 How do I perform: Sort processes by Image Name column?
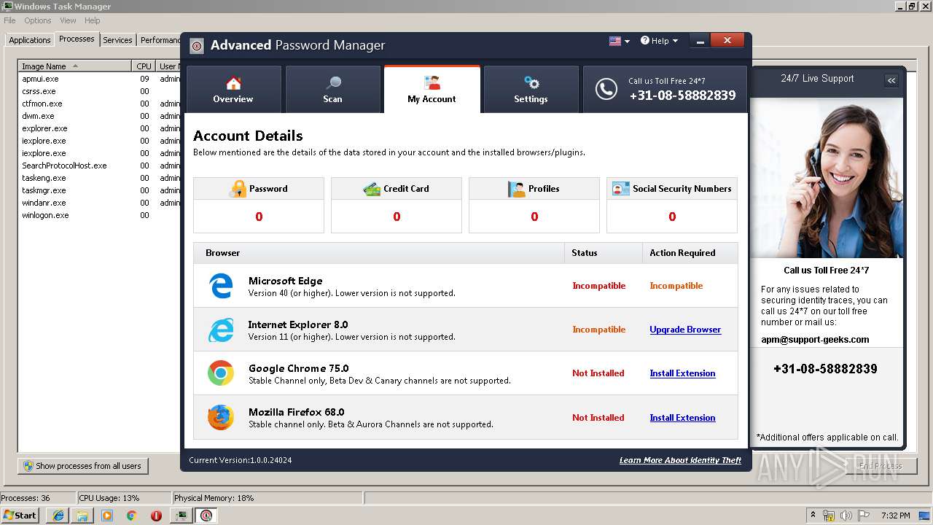pos(75,66)
